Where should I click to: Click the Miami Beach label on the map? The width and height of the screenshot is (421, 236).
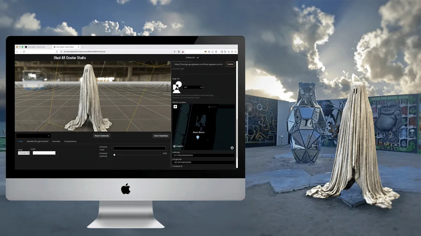click(x=199, y=133)
